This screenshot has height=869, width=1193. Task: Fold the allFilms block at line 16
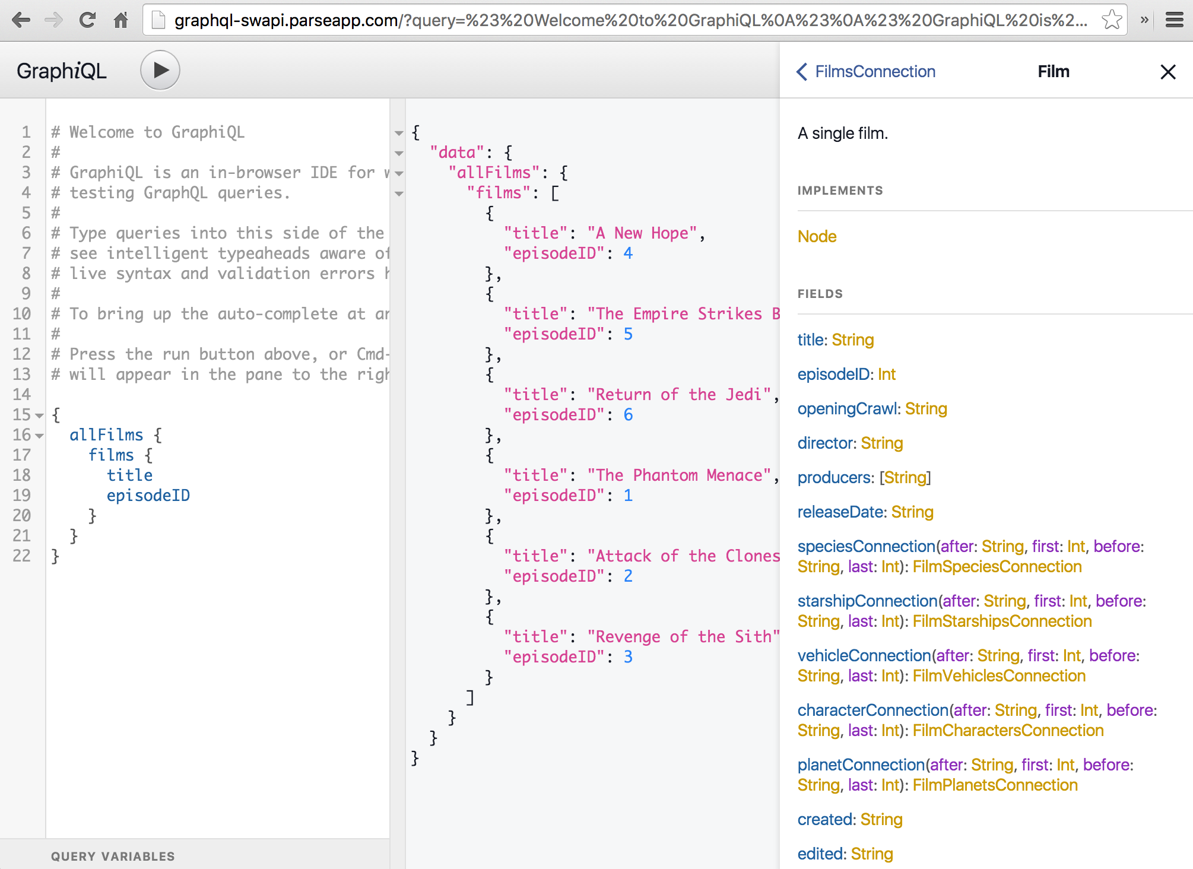[x=40, y=436]
